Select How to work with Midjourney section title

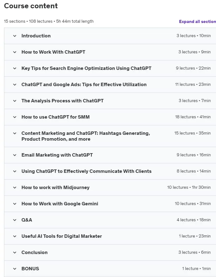tap(55, 188)
